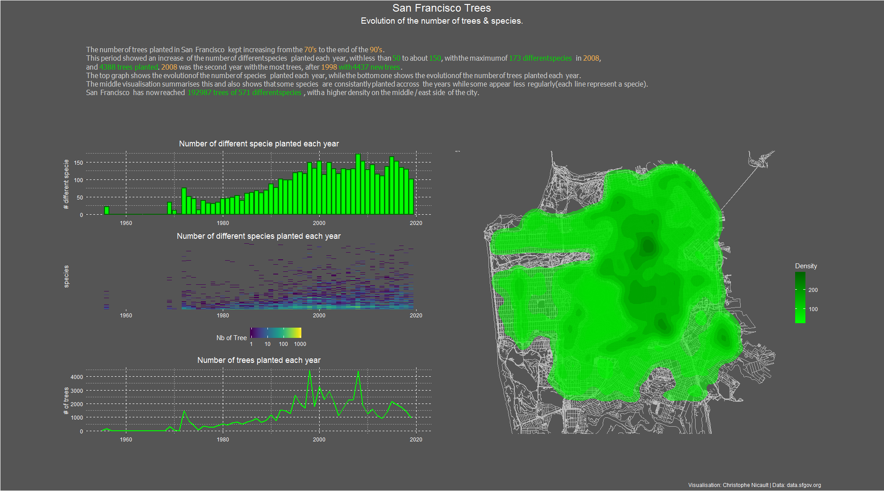Click the chart title 'Number of trees planted each year'

coord(259,360)
